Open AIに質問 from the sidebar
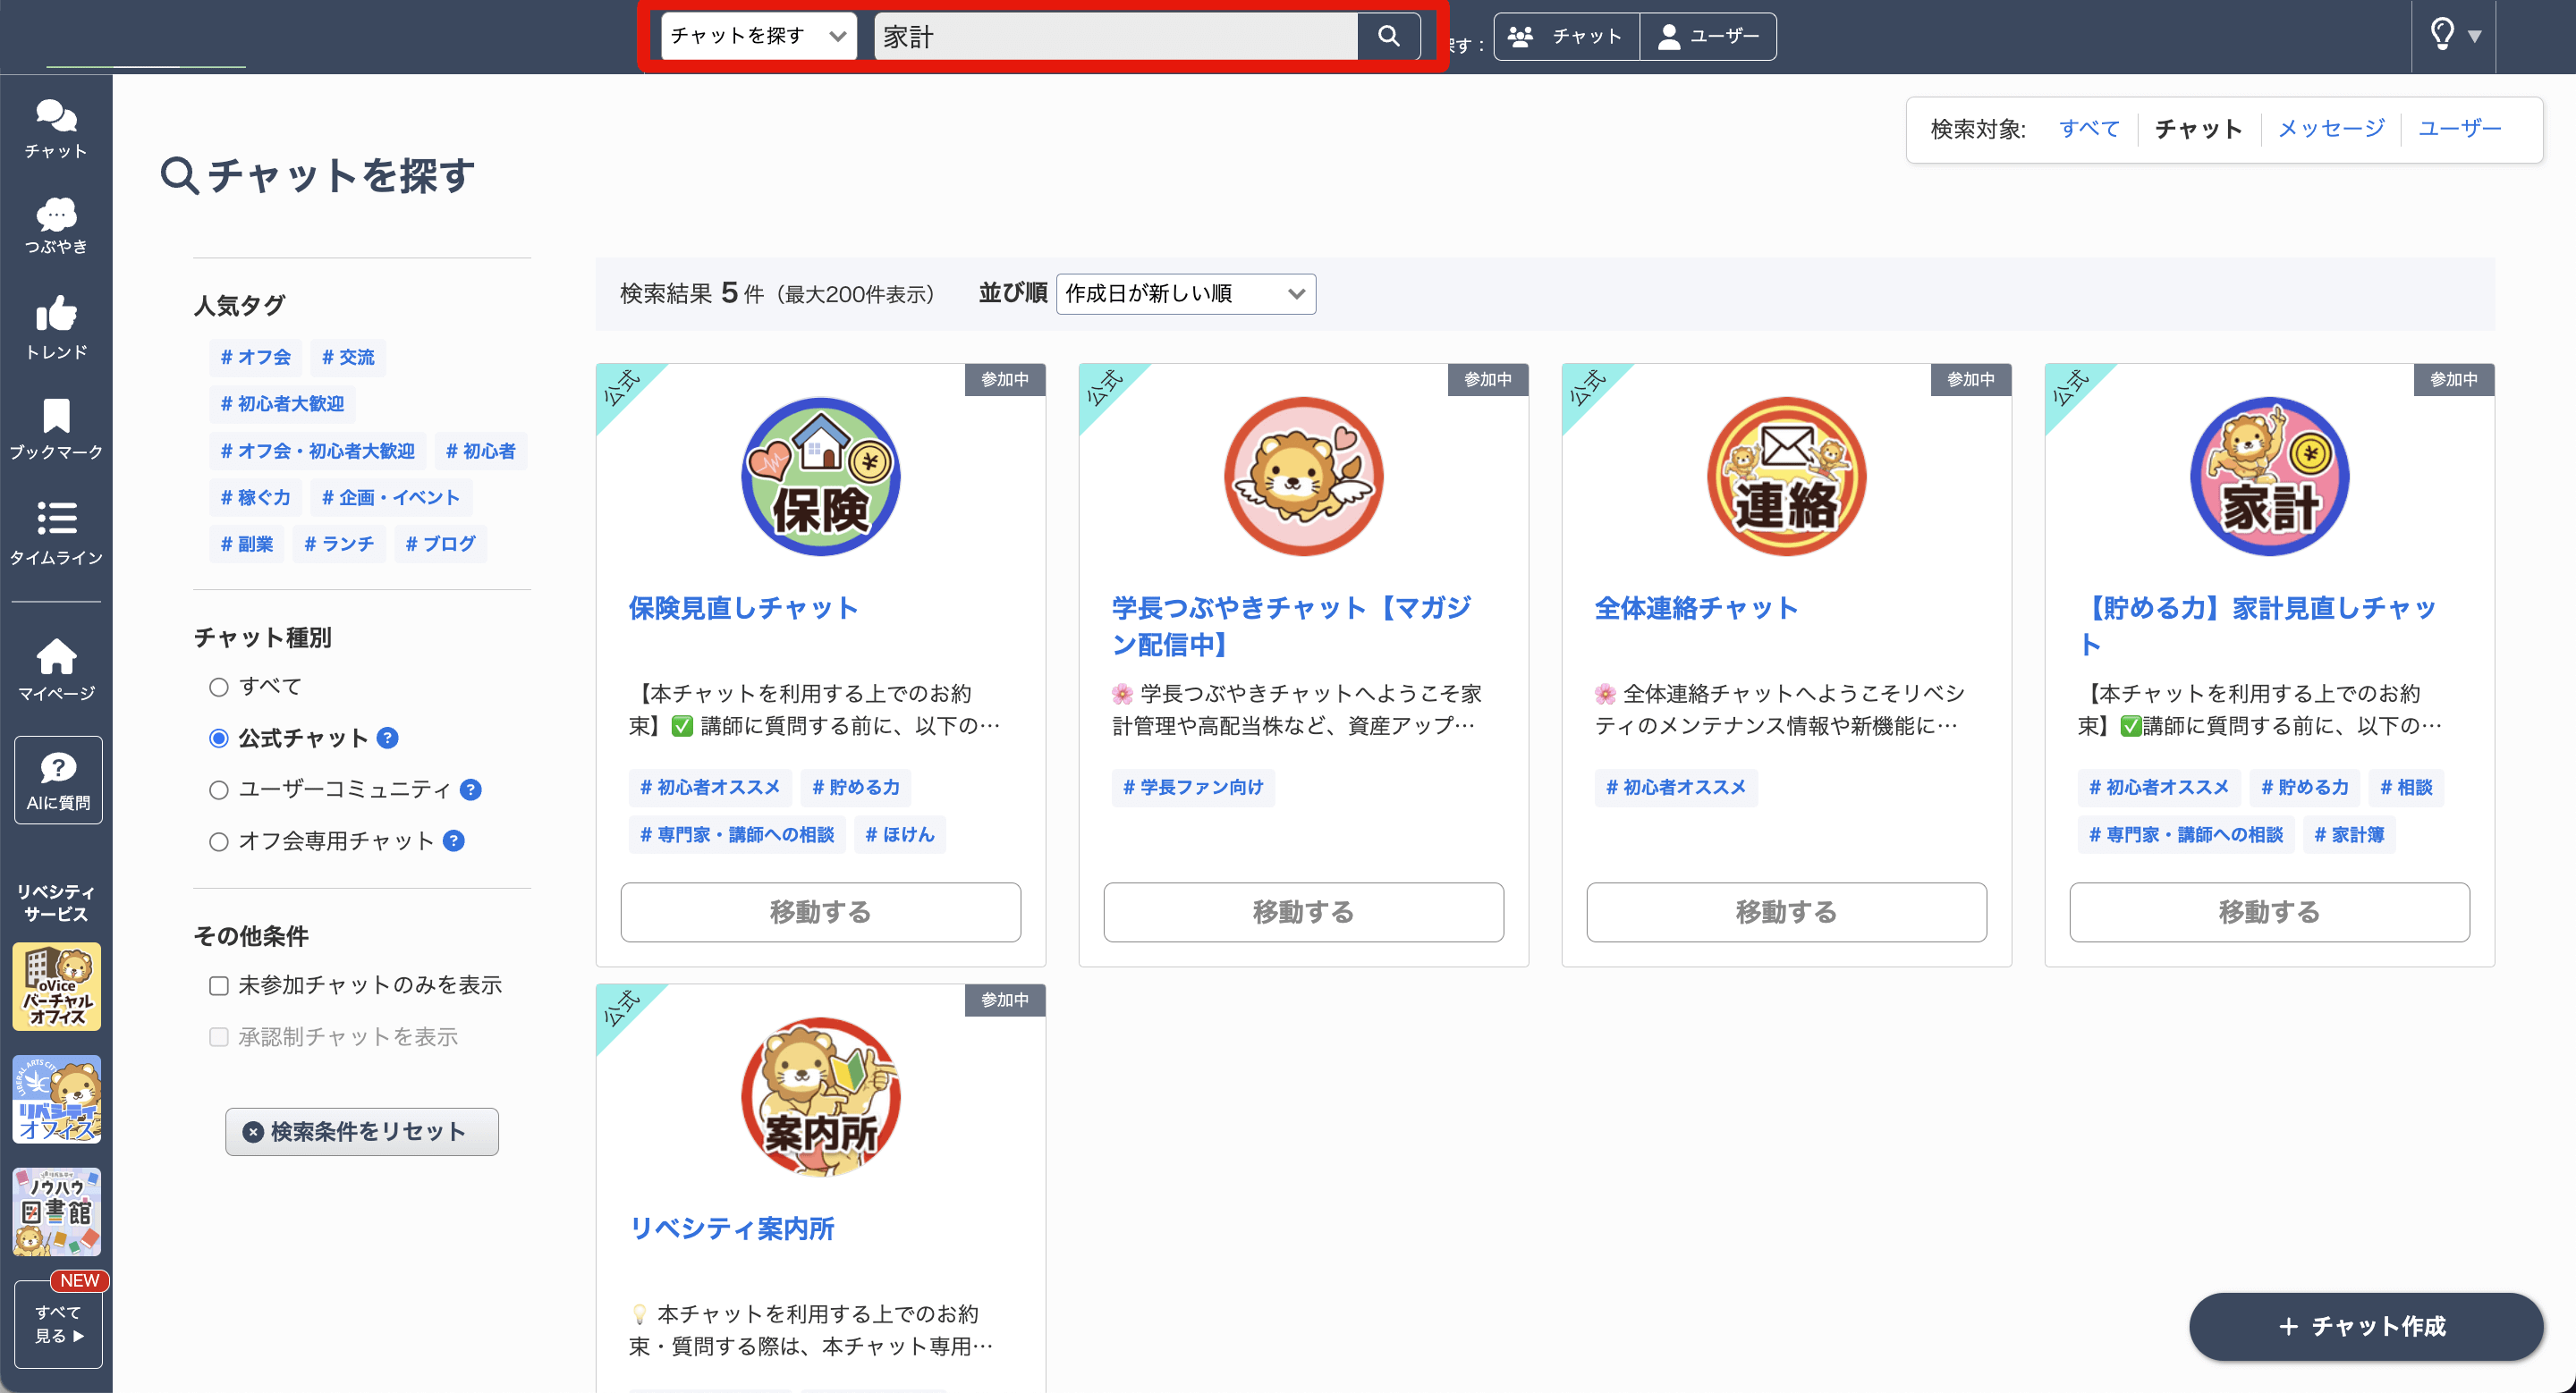 point(58,780)
